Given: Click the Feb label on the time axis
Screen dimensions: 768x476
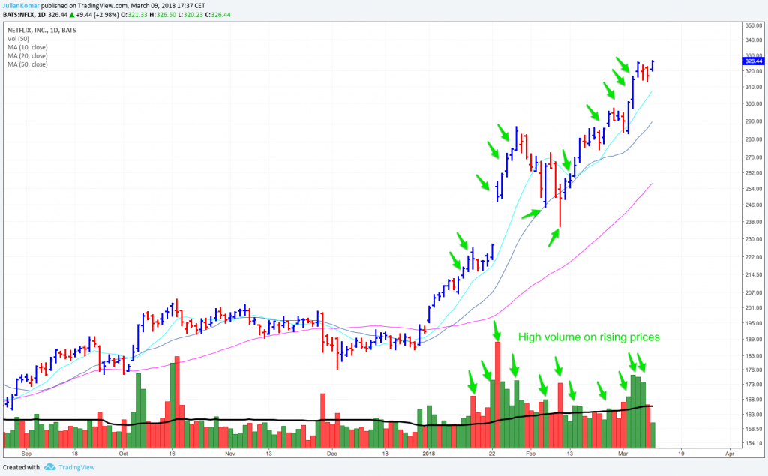Looking at the screenshot, I should tap(531, 454).
